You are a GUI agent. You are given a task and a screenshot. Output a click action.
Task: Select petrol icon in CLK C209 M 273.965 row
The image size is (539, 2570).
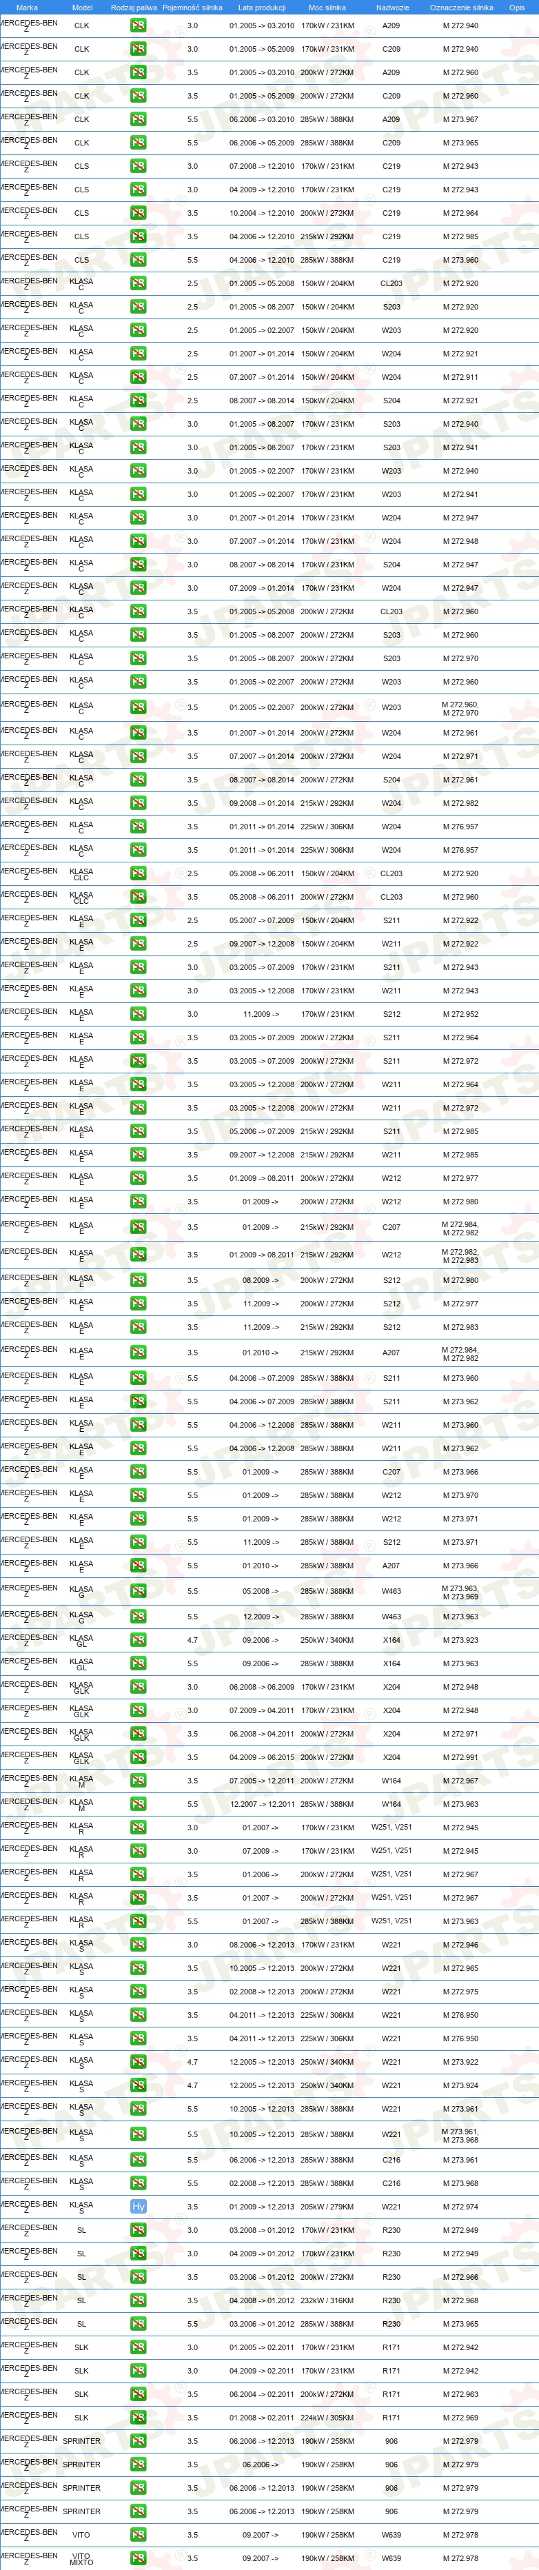pyautogui.click(x=138, y=143)
